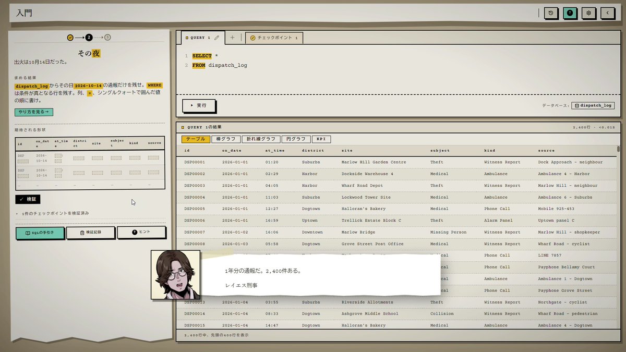Open the teal help question-mark button

(x=570, y=13)
